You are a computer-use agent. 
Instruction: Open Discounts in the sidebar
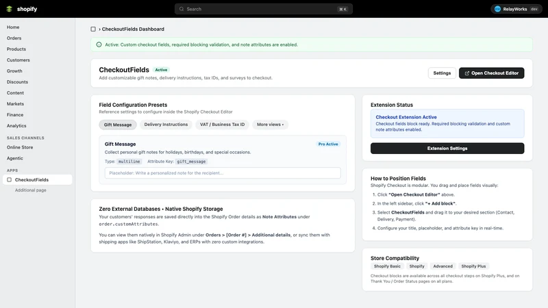17,82
